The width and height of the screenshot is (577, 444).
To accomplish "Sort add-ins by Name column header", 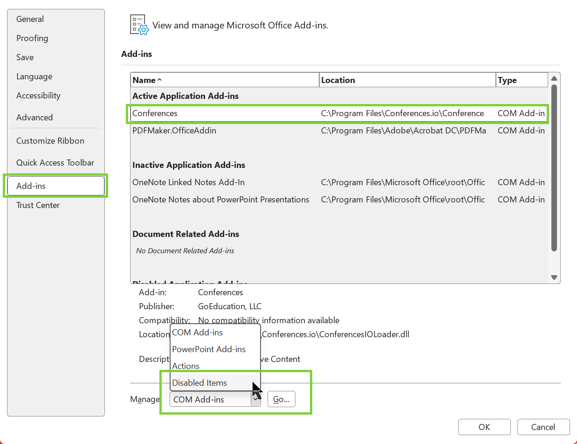I will point(225,80).
